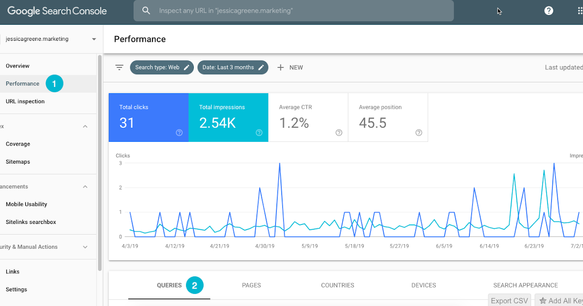Click the filter list icon beside Search type
583x306 pixels.
pyautogui.click(x=120, y=68)
